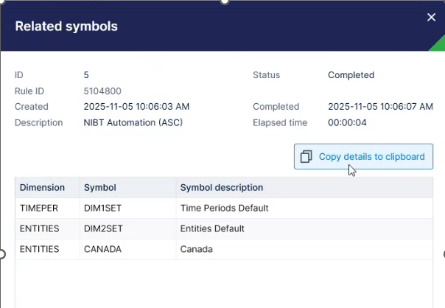Click the Time Periods Default description
The width and height of the screenshot is (445, 308).
coord(224,209)
